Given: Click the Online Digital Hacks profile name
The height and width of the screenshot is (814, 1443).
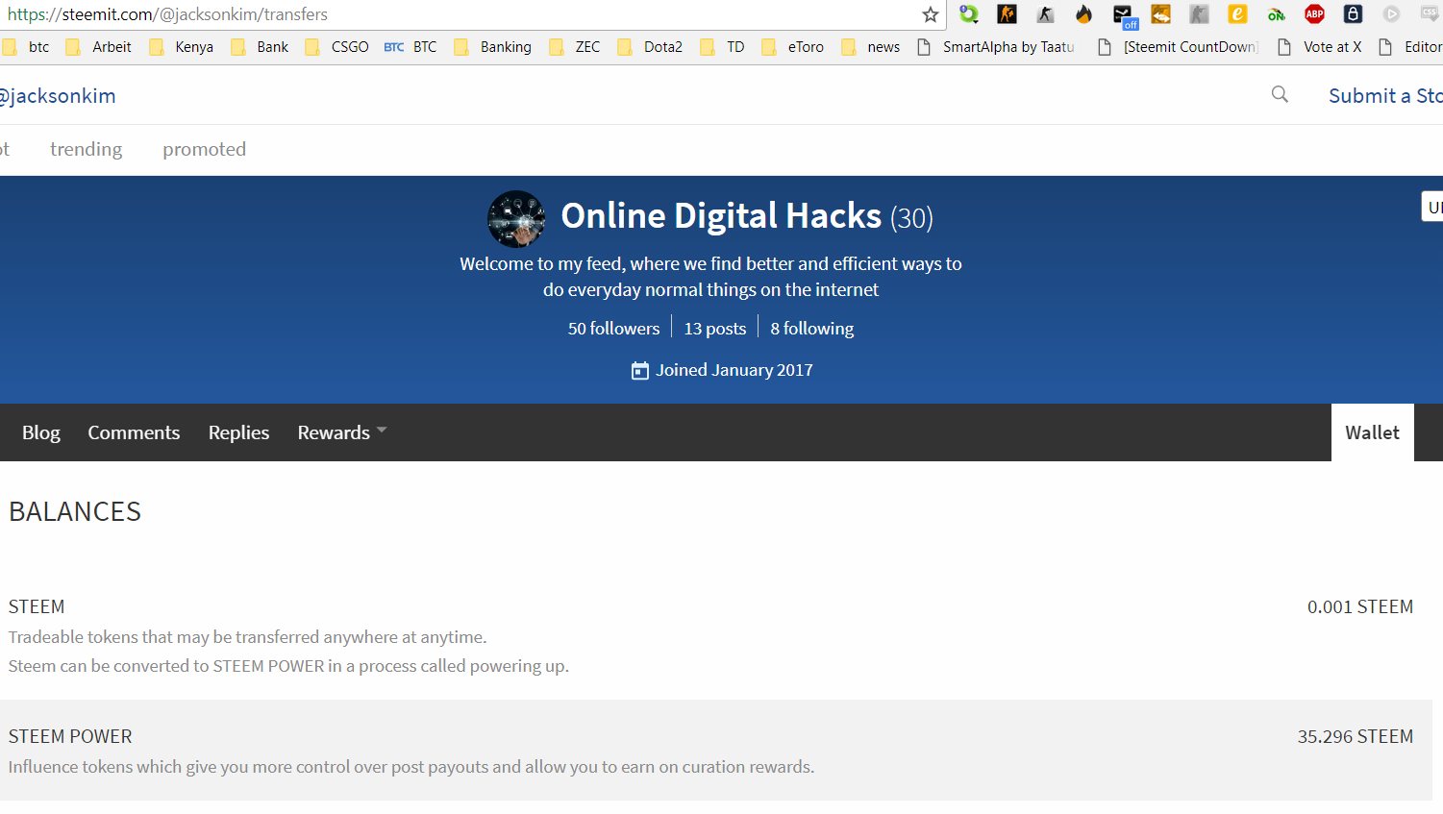Looking at the screenshot, I should point(721,216).
